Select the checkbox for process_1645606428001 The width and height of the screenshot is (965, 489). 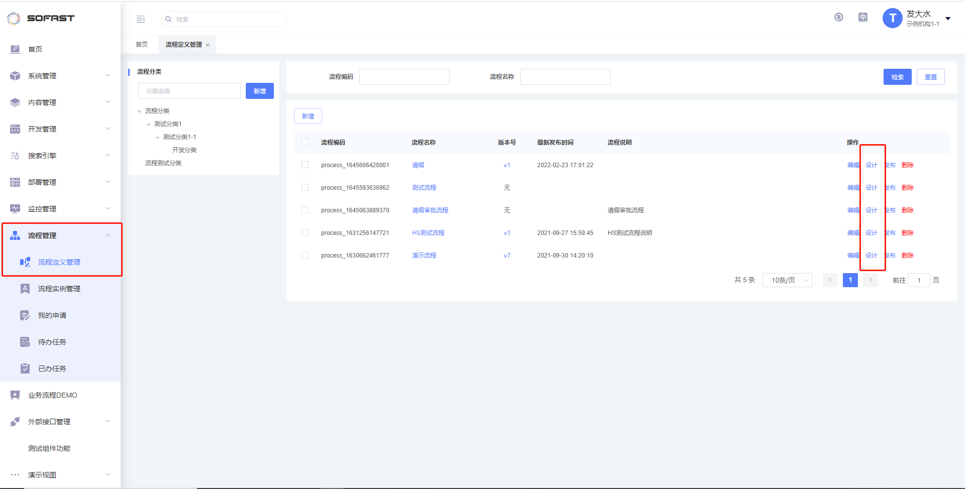pos(305,165)
